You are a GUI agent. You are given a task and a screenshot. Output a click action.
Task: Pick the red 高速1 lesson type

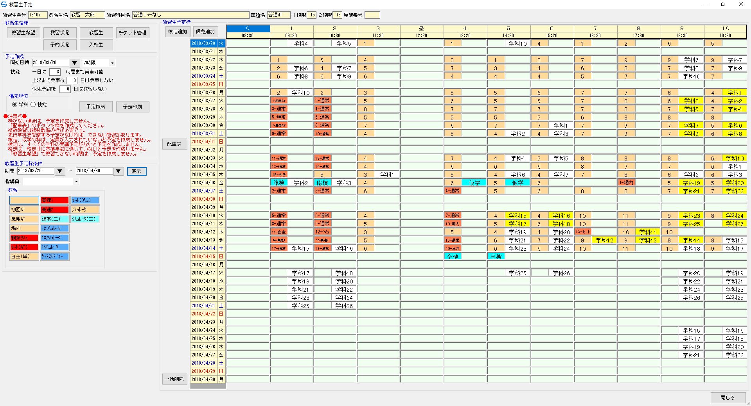click(55, 200)
